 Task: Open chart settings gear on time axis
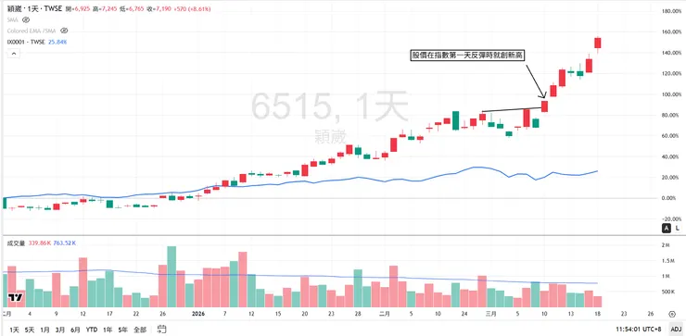coord(671,313)
